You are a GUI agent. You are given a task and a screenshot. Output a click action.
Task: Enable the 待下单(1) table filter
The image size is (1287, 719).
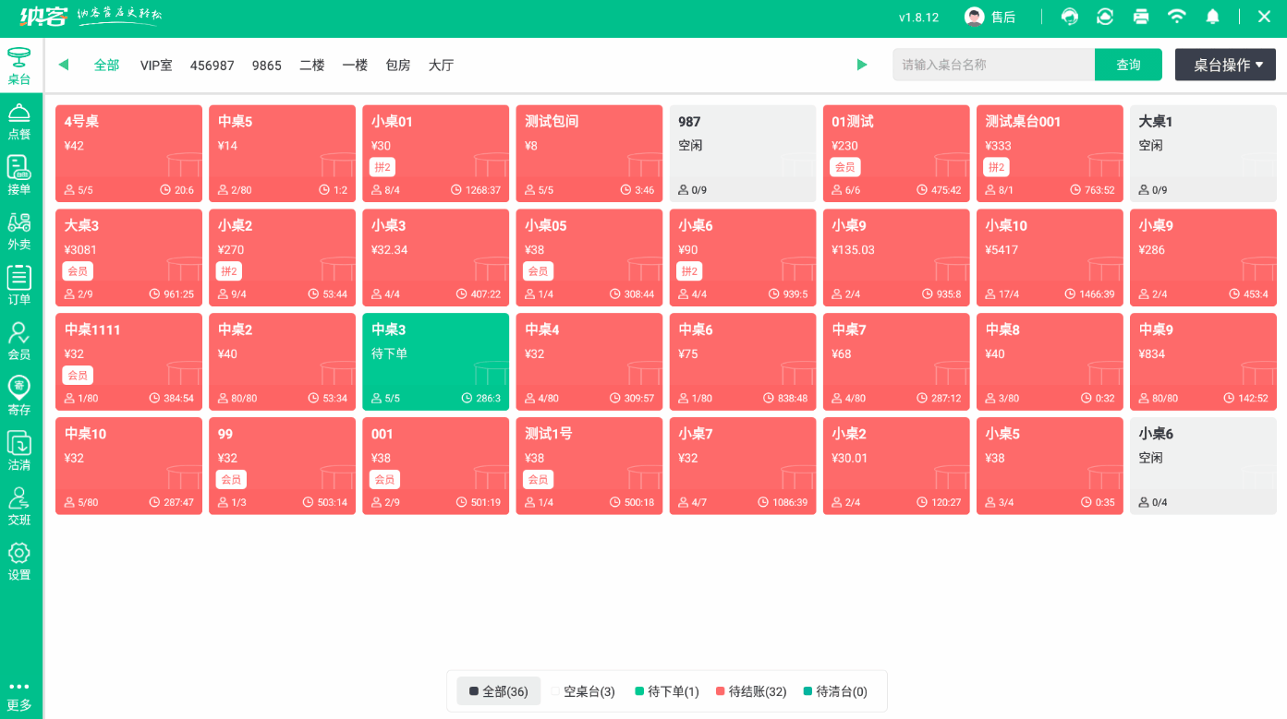pos(666,690)
